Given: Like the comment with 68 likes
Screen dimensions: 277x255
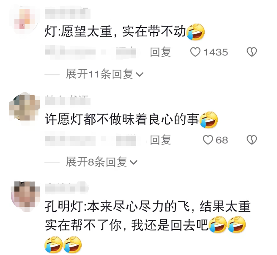Looking at the screenshot, I should (208, 140).
